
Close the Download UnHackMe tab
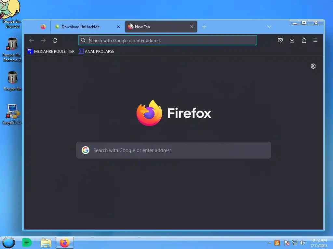click(x=119, y=27)
